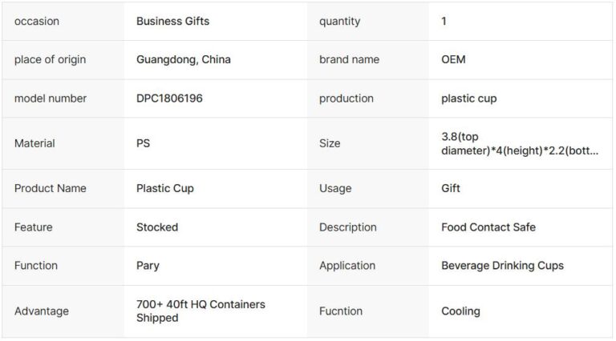Click the 'Gift' usage value
Screen dimensions: 616x341
pyautogui.click(x=451, y=189)
